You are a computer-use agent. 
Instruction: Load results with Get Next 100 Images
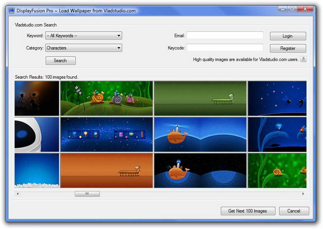click(248, 211)
